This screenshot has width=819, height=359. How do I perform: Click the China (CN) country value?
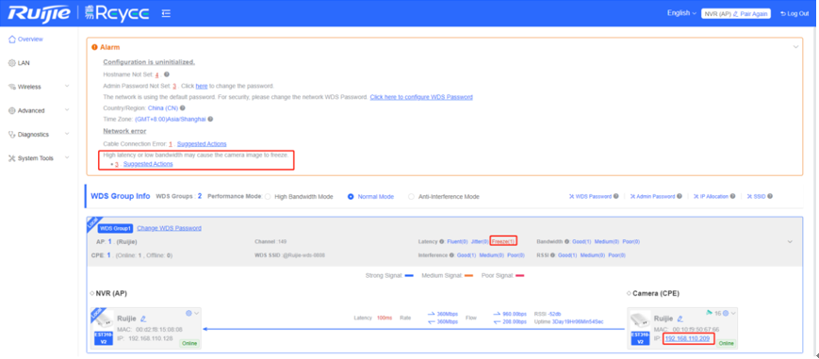point(162,108)
